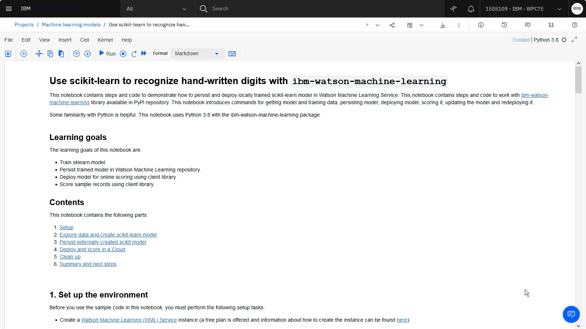
Task: Move the selected cell up
Action: [77, 54]
